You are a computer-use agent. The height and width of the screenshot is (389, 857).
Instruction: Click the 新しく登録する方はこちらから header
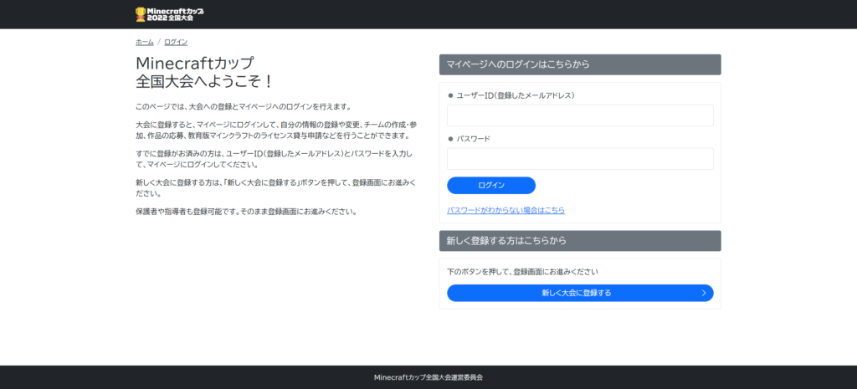pyautogui.click(x=579, y=241)
